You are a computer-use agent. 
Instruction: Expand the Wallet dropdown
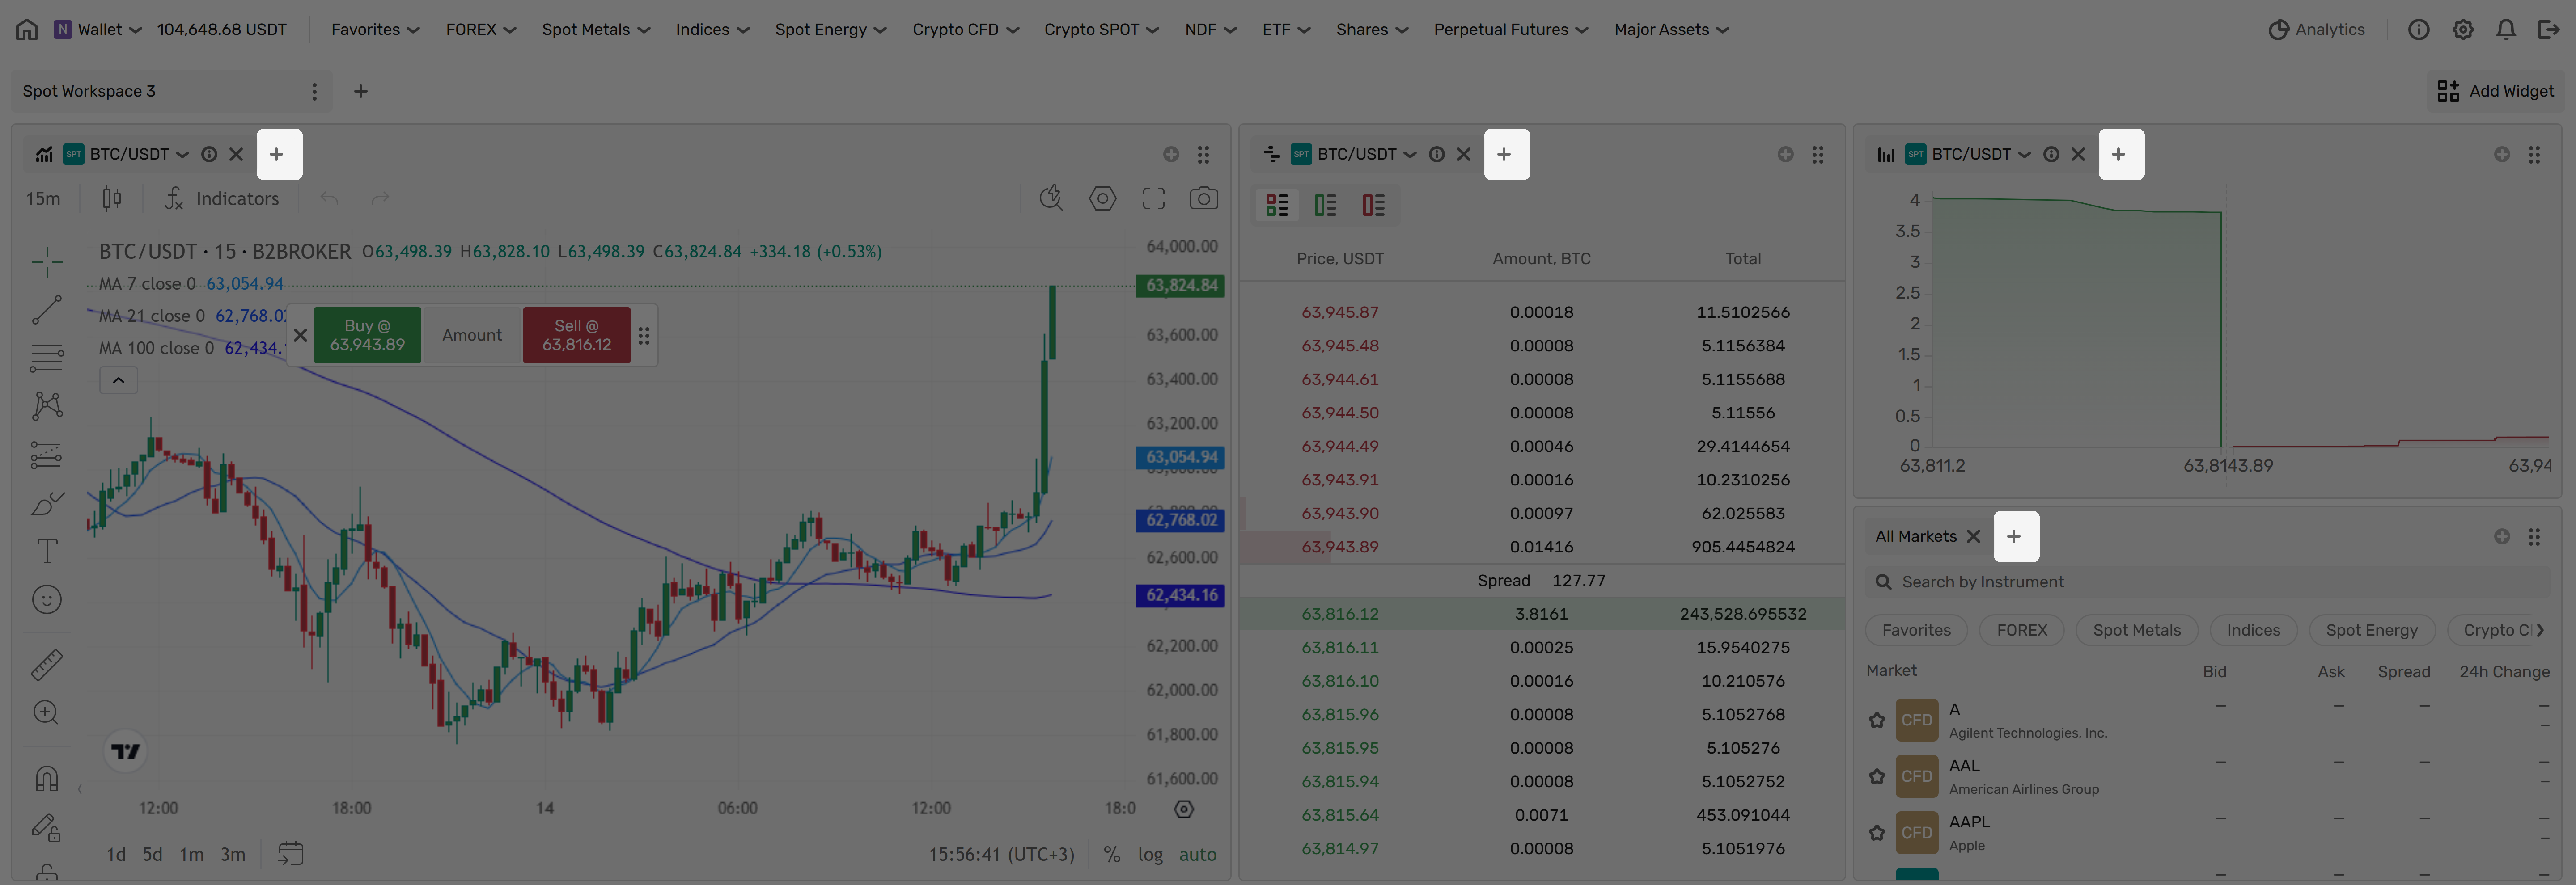pos(98,29)
